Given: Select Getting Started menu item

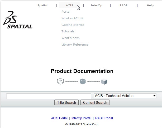Looking at the screenshot, I should click(x=73, y=25).
